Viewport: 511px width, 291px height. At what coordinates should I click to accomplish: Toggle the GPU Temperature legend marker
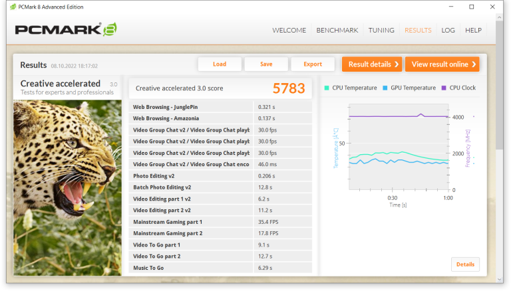pyautogui.click(x=385, y=88)
